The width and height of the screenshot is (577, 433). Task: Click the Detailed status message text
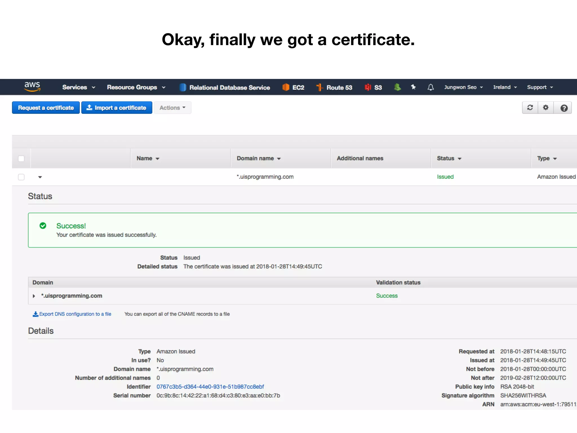[x=253, y=266]
